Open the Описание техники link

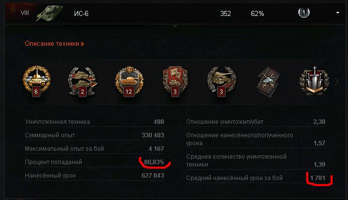coord(54,43)
